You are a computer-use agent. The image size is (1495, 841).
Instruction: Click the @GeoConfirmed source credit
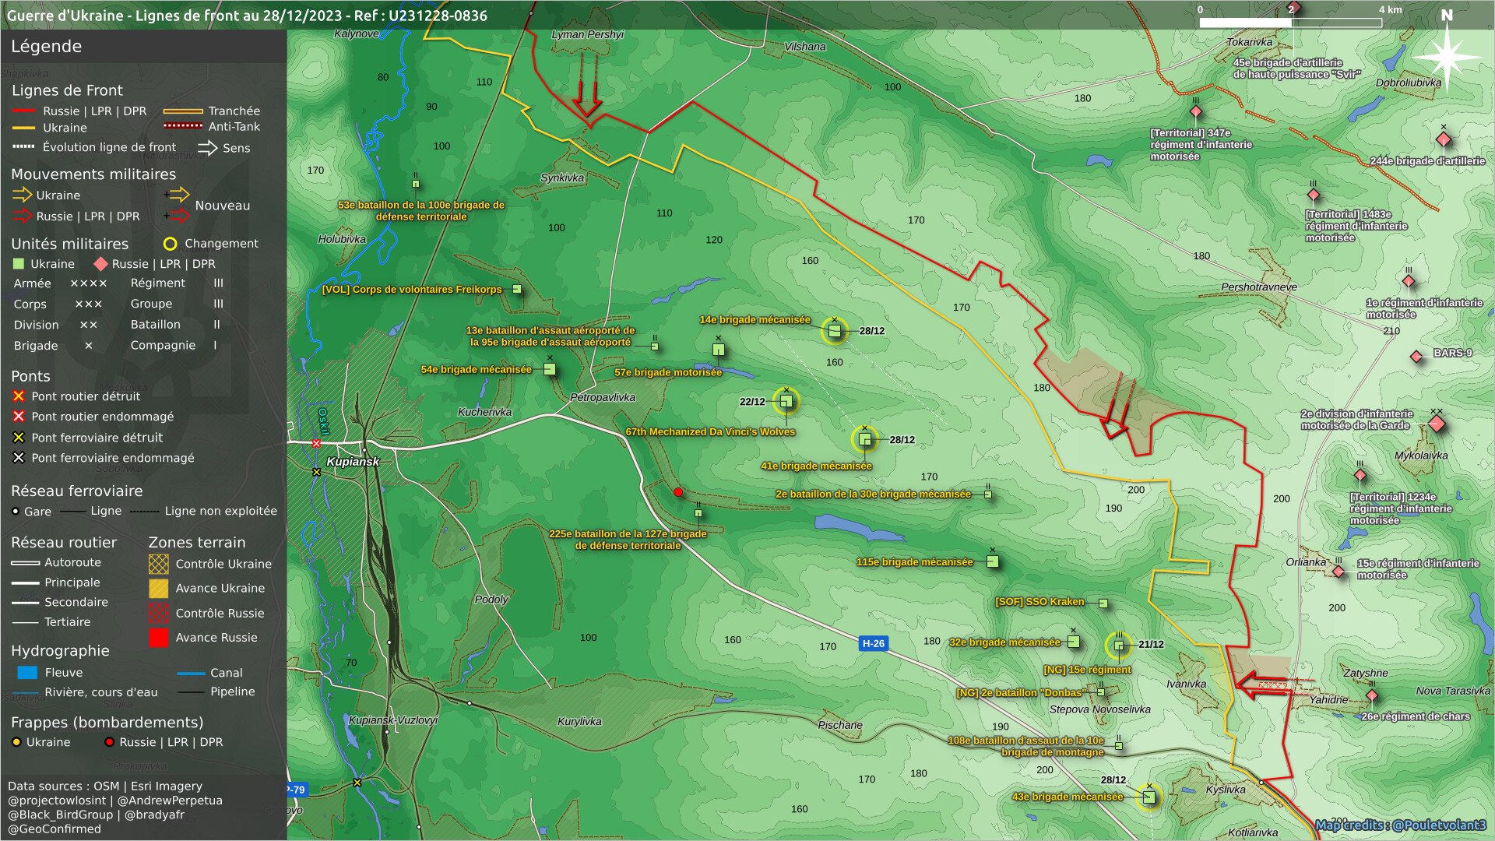55,829
